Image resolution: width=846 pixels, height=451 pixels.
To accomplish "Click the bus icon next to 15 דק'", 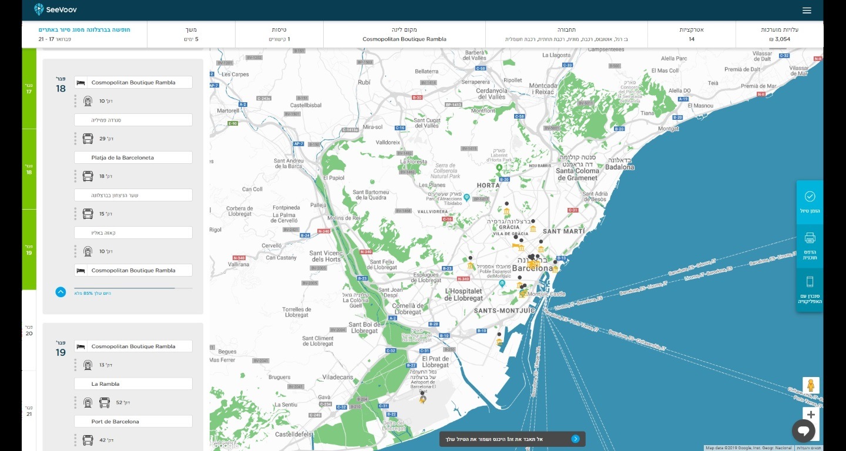I will point(88,214).
